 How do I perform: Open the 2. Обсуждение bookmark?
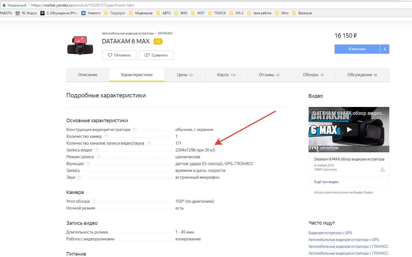(x=59, y=13)
